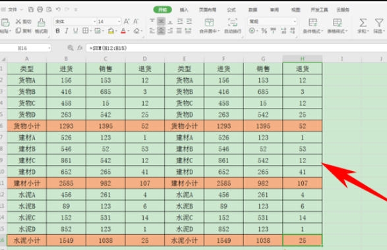
Task: Toggle bottom vertical alignment
Action: (170, 22)
